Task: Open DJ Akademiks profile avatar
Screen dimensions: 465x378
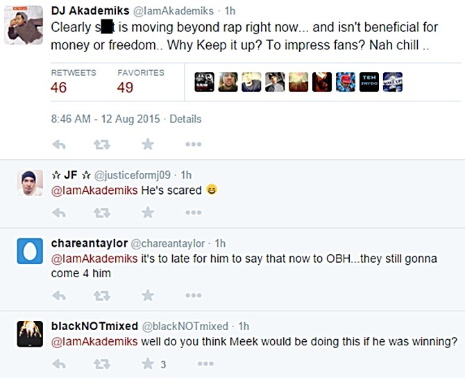Action: 24,25
